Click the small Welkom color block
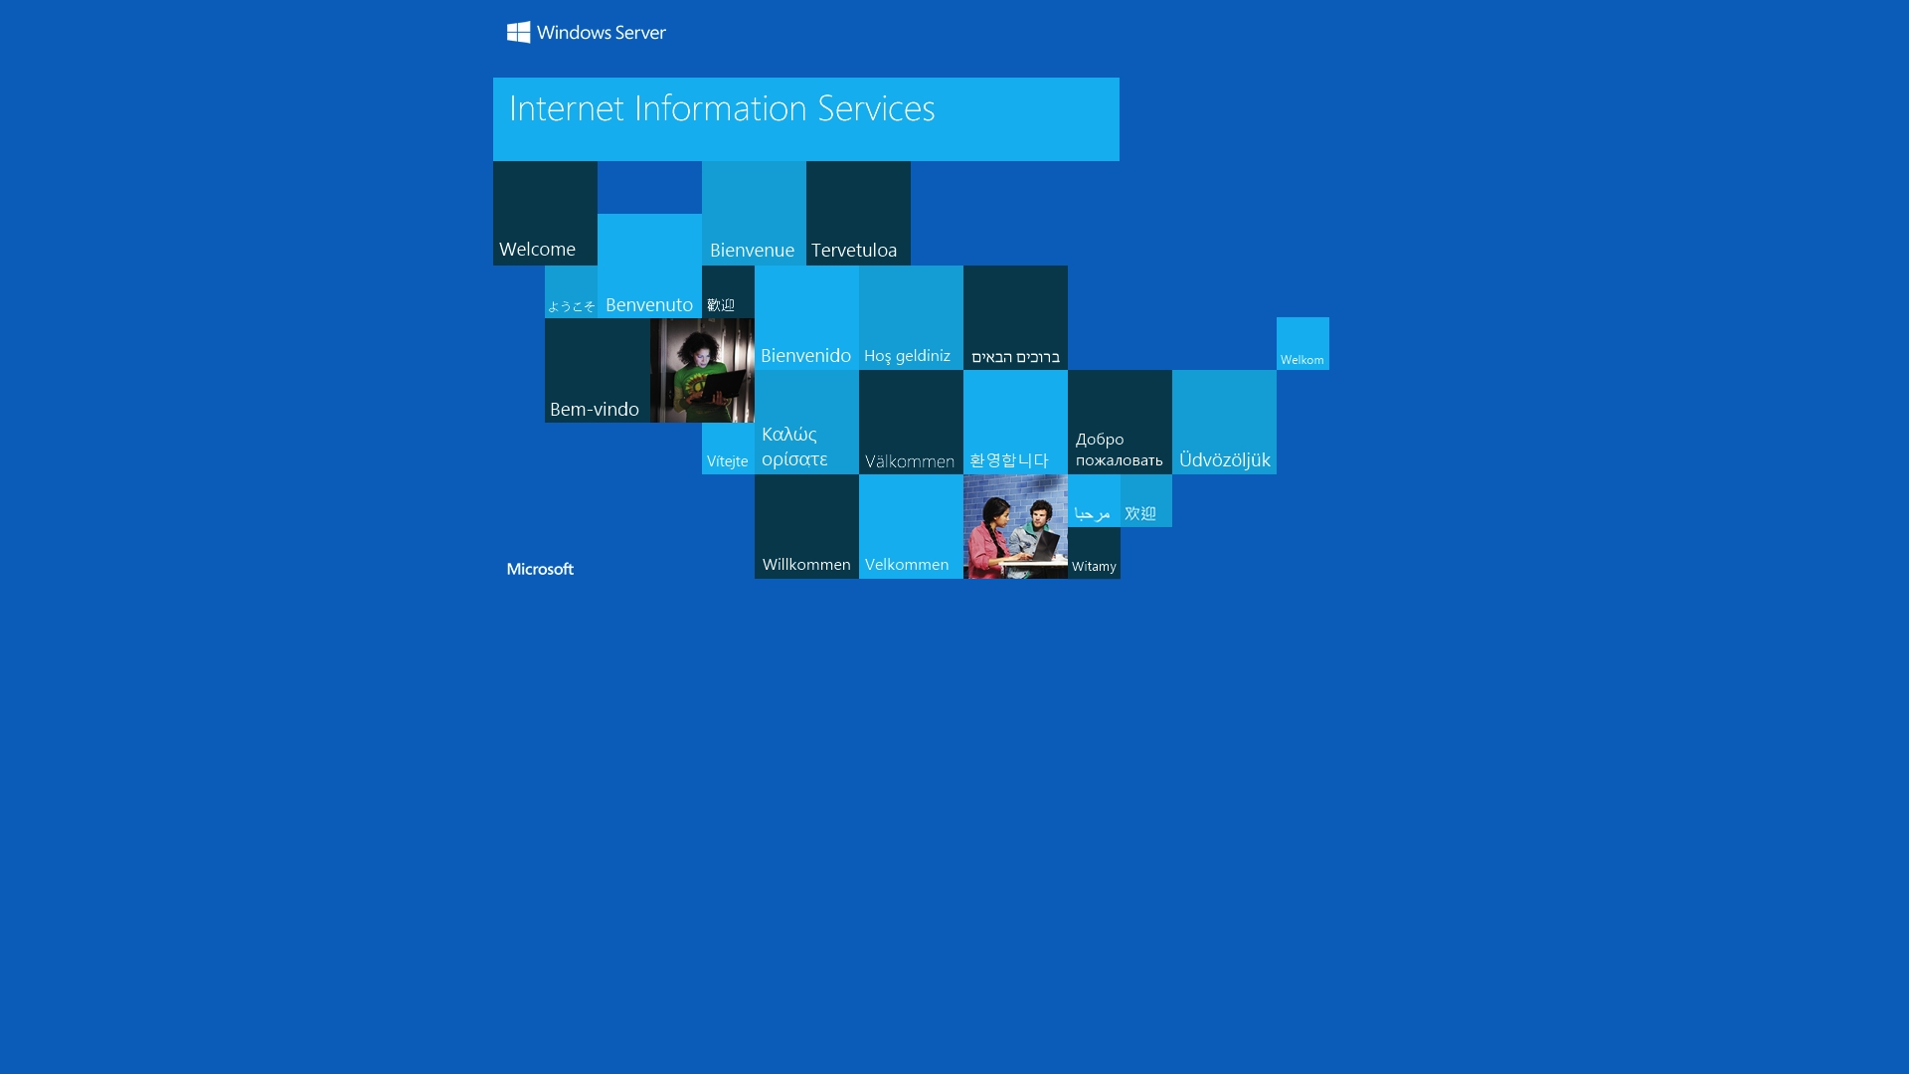This screenshot has height=1074, width=1909. (x=1302, y=342)
